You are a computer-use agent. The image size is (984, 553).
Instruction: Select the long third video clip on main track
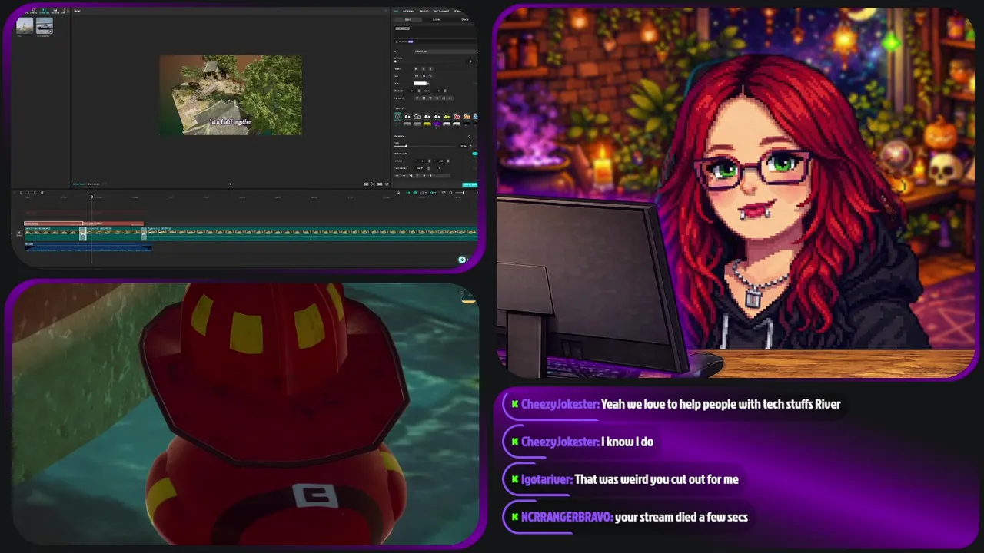click(x=311, y=234)
